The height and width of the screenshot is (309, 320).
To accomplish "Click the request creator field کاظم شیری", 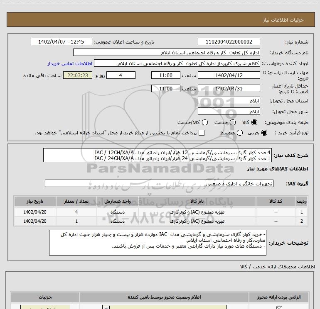I will coord(177,63).
